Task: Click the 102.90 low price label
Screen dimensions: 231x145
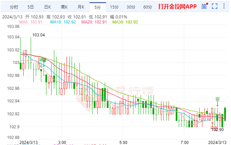Action: 217,130
